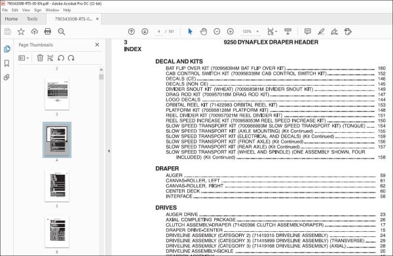Viewport: 393px width, 256px height.
Task: Delete selected page thumbnail
Action: pos(40,58)
